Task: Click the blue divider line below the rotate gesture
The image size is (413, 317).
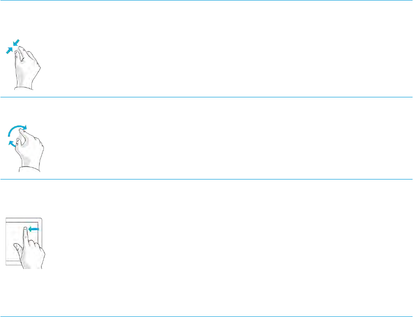Action: click(x=206, y=179)
